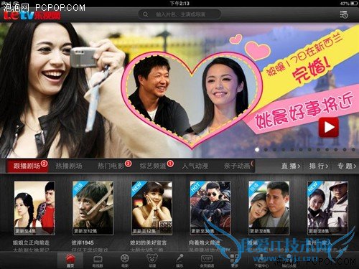Switch to the 跟播剧场 tab

pyautogui.click(x=27, y=166)
